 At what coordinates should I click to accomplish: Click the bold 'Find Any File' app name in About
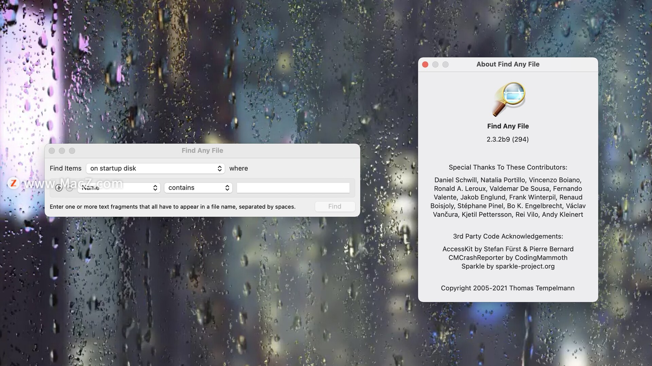(508, 126)
